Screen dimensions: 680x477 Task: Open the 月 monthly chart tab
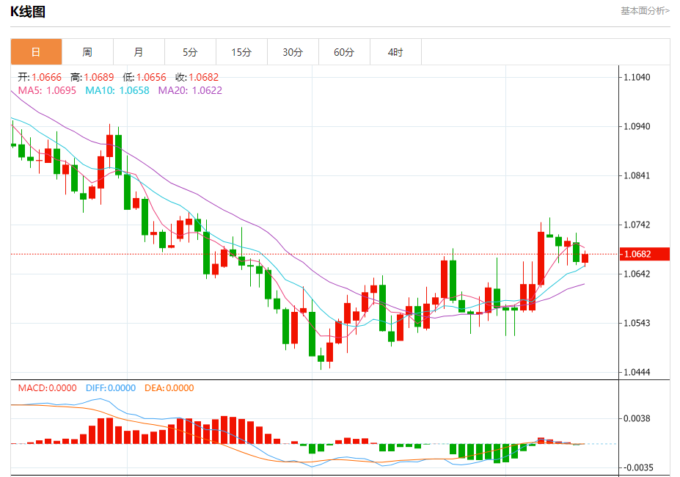click(139, 52)
